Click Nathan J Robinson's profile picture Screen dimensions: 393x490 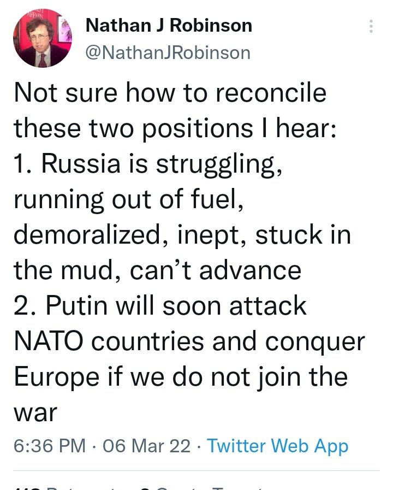point(43,38)
